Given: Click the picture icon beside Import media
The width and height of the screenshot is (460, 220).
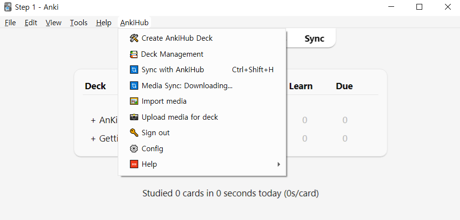Looking at the screenshot, I should 134,101.
